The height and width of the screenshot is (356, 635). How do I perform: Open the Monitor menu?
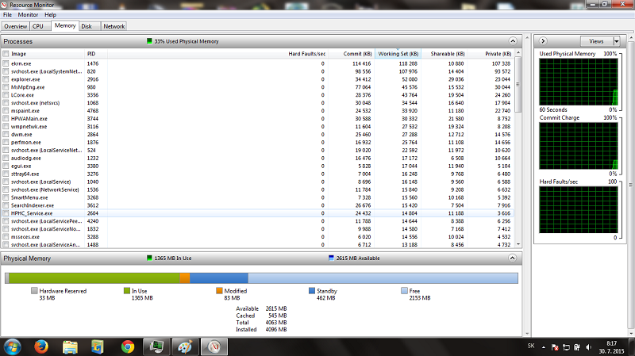click(x=28, y=14)
